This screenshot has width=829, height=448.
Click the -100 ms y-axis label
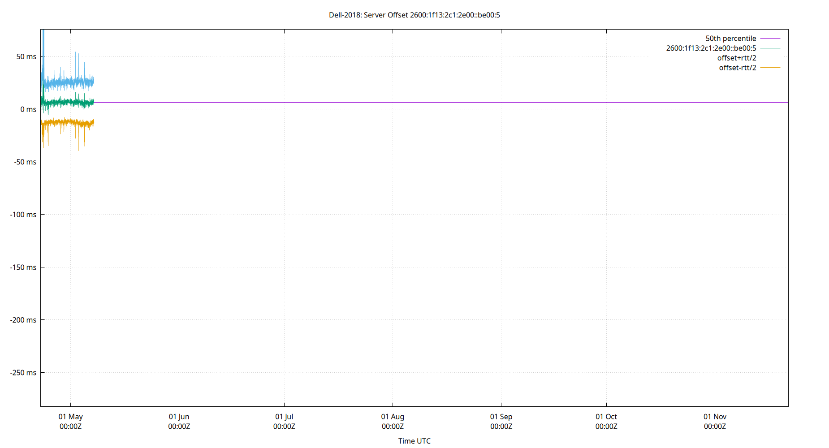coord(23,215)
